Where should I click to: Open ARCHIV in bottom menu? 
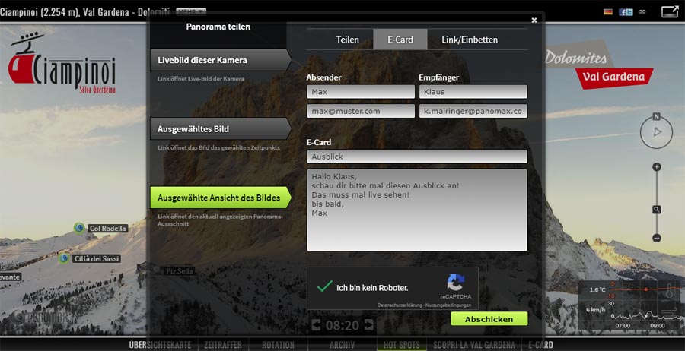342,345
